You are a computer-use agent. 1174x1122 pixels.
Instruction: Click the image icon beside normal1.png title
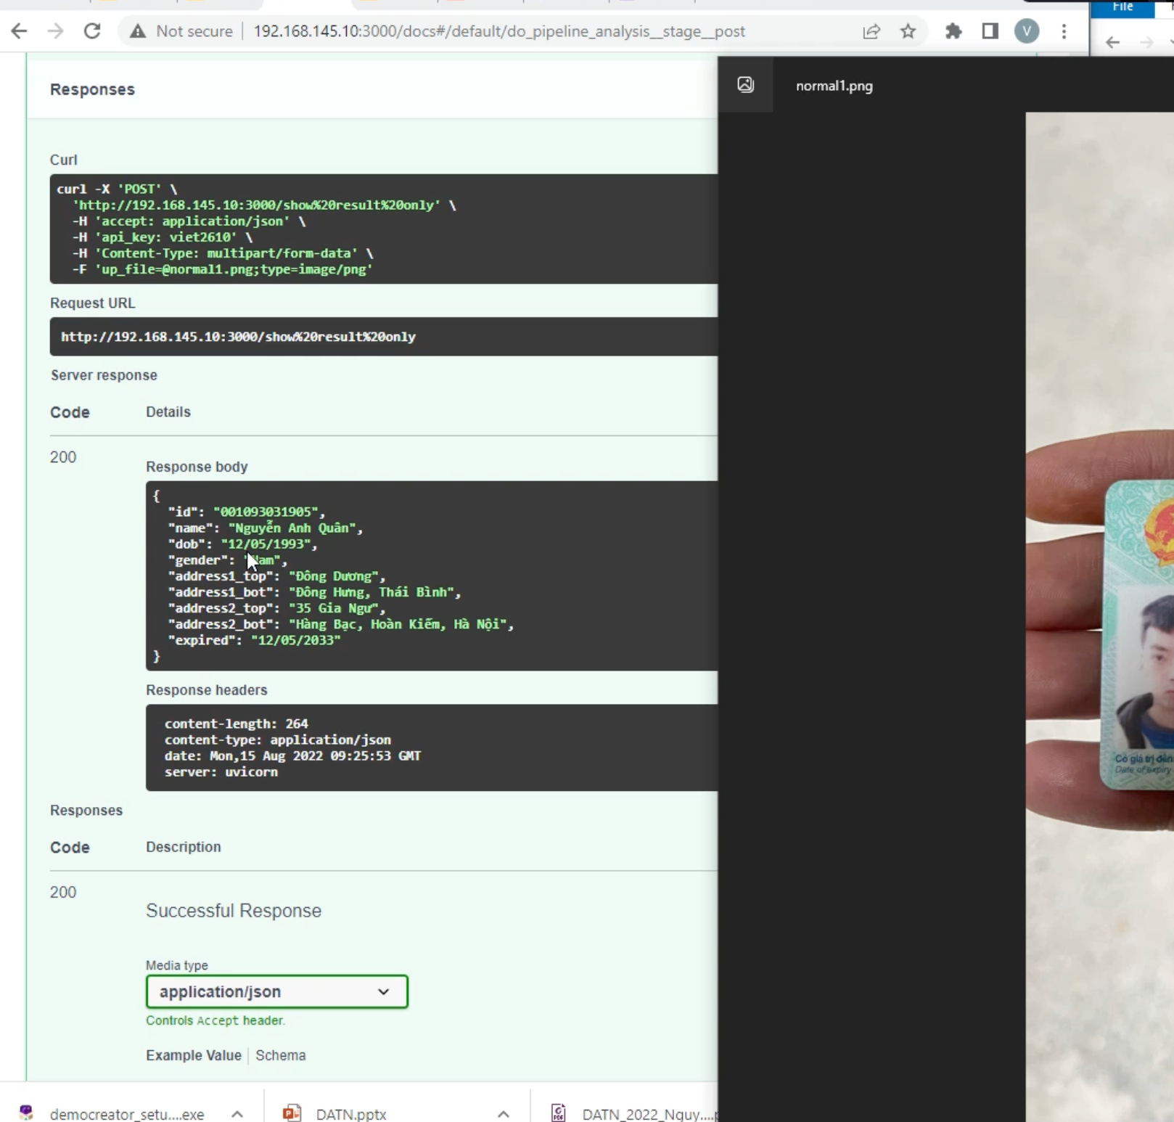[x=745, y=85]
